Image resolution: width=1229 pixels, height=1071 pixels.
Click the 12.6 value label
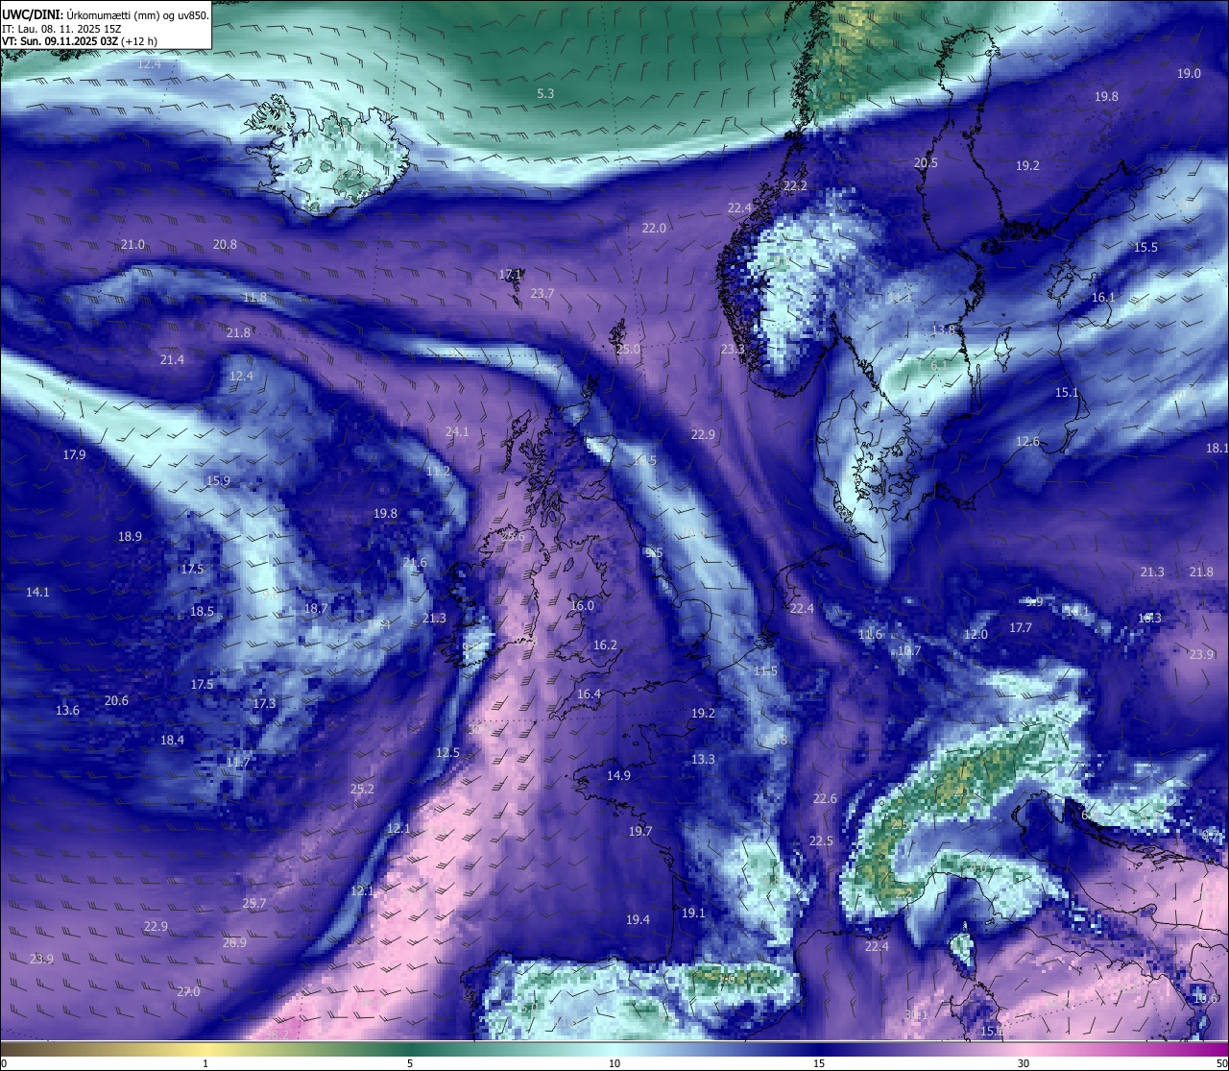[1027, 441]
